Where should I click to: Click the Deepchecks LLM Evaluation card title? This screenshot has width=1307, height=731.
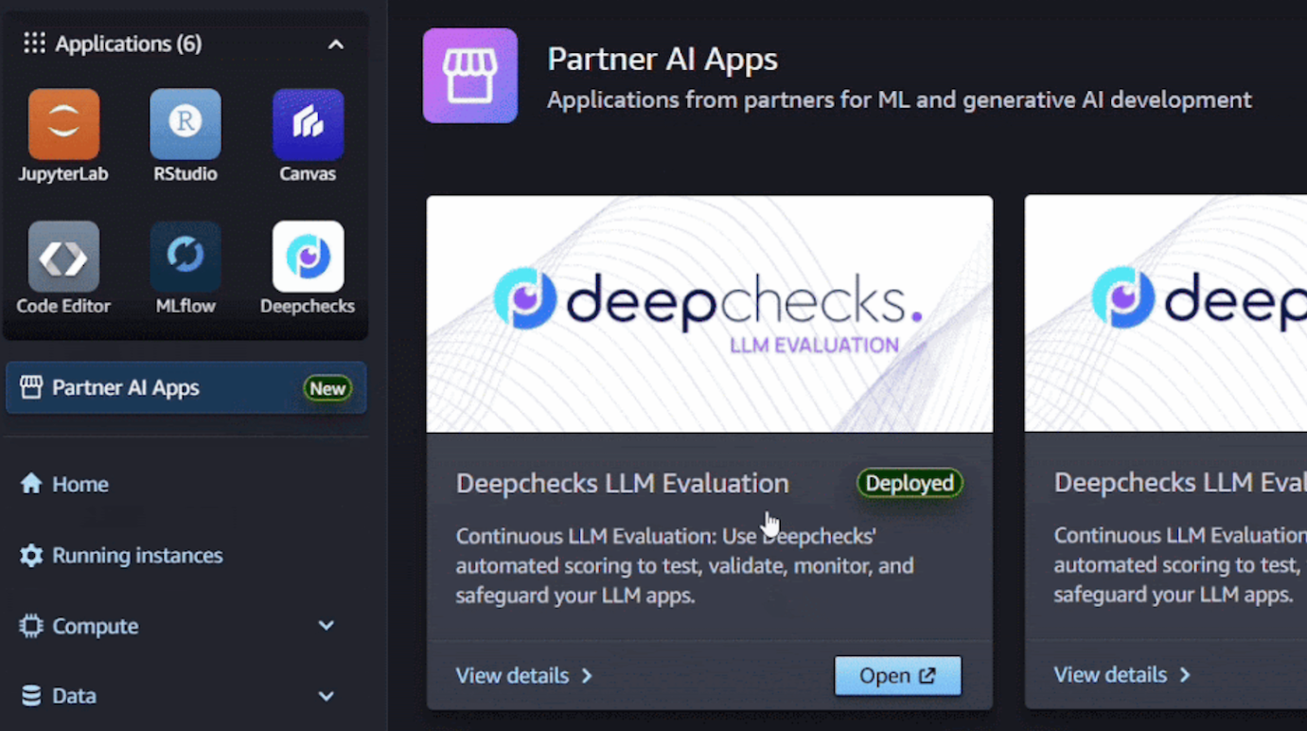[623, 483]
